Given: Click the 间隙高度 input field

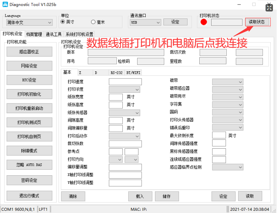Looking at the screenshot, I should point(116,121).
